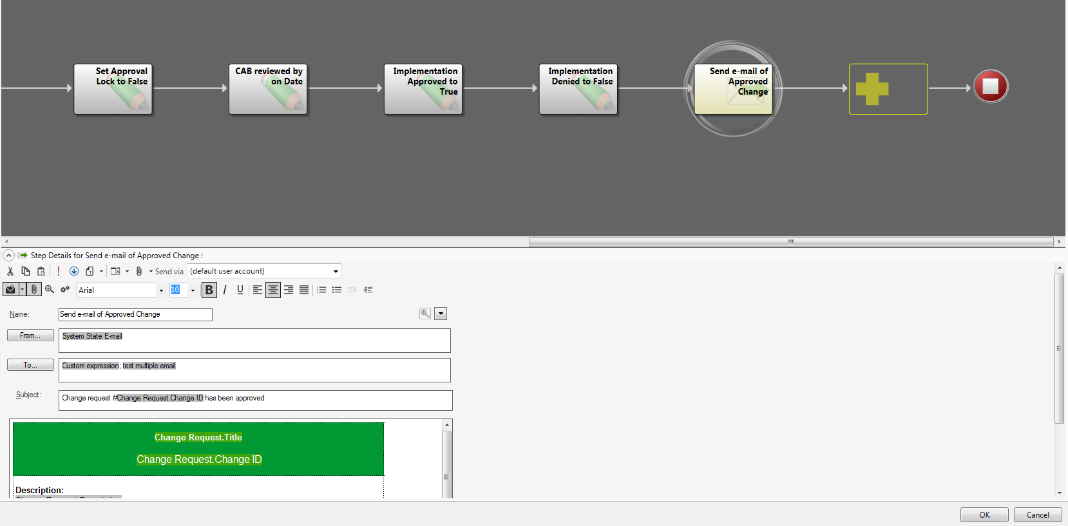Click the Paste clipboard icon
This screenshot has height=526, width=1068.
pos(41,271)
